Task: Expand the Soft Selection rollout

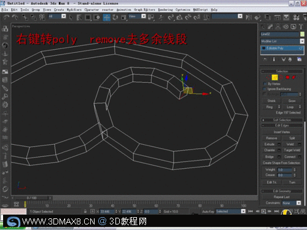Action: [282, 120]
